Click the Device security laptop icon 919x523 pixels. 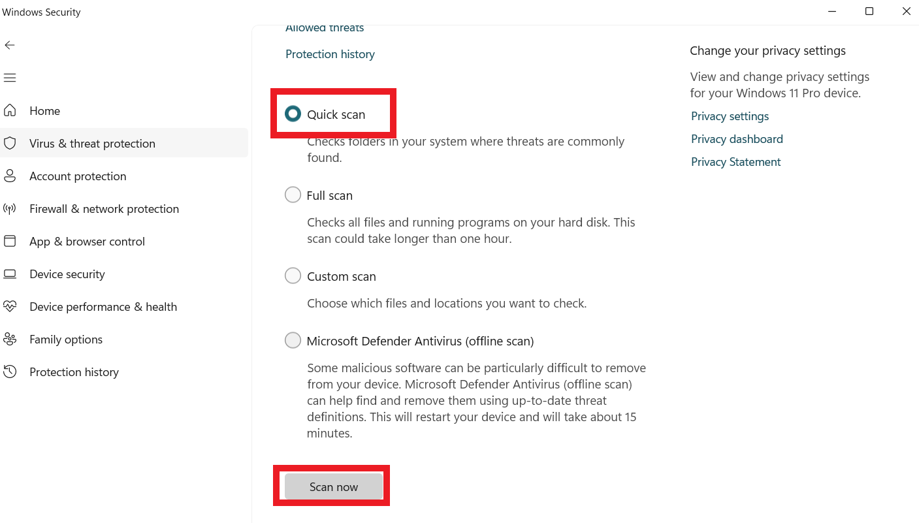[10, 274]
